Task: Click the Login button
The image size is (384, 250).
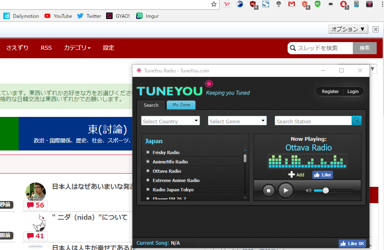Action: pyautogui.click(x=353, y=91)
